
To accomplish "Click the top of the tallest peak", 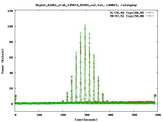I will (85, 25).
